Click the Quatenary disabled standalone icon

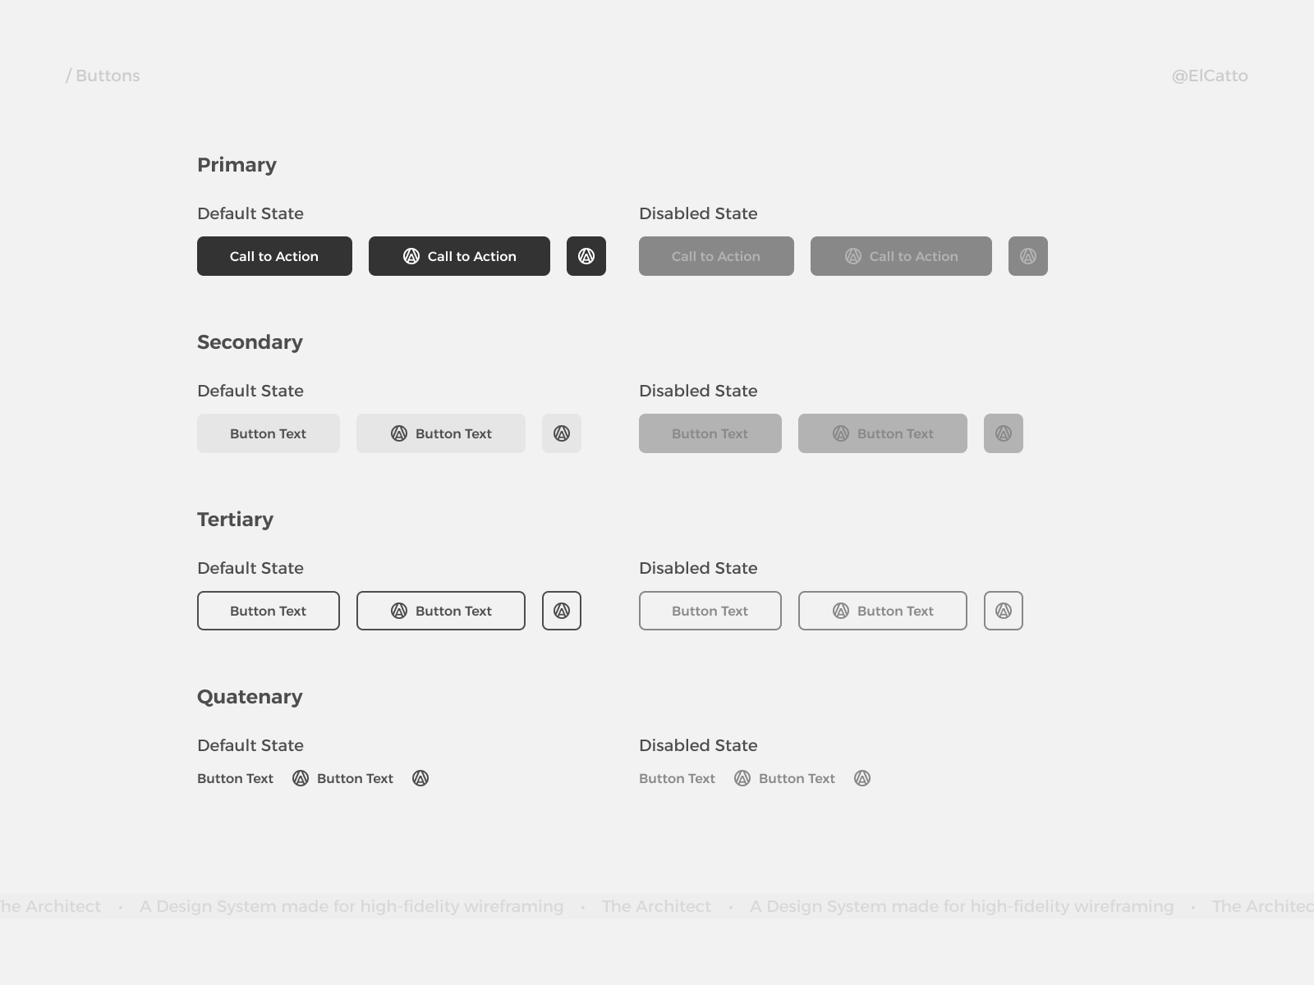pyautogui.click(x=862, y=778)
